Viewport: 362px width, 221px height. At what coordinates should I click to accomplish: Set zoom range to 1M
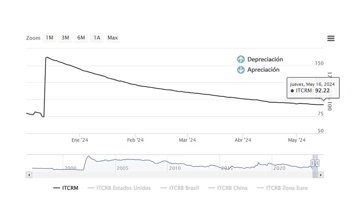pos(50,38)
